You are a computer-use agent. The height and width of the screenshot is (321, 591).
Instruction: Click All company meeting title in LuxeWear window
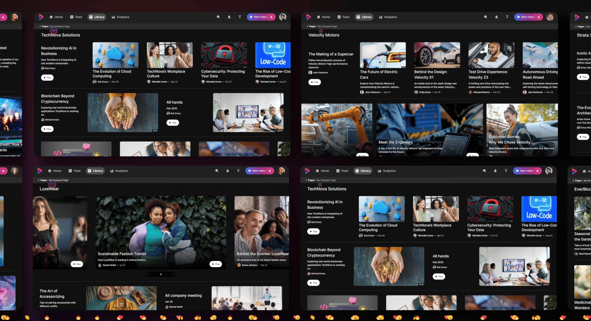click(x=183, y=295)
